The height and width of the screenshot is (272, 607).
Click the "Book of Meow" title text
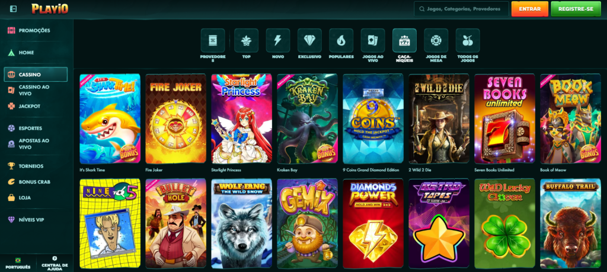[553, 170]
